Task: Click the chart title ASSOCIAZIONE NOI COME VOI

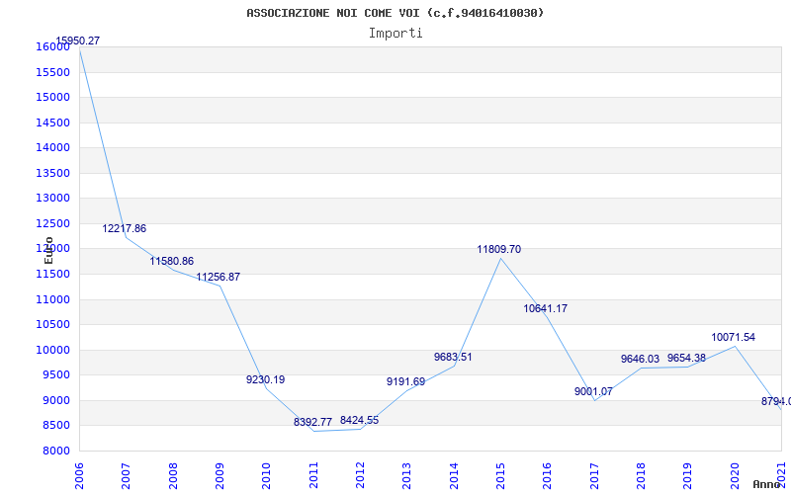Action: [x=395, y=13]
